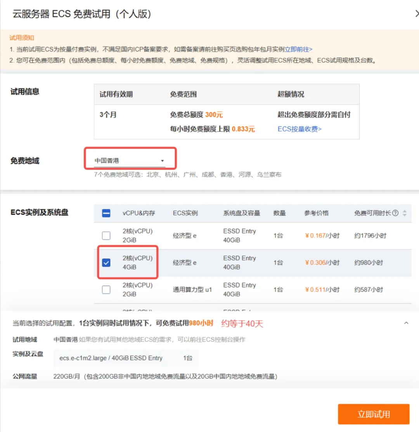Click the 试用须知 notice heading
Screen dimensions: 419x432
[22, 38]
